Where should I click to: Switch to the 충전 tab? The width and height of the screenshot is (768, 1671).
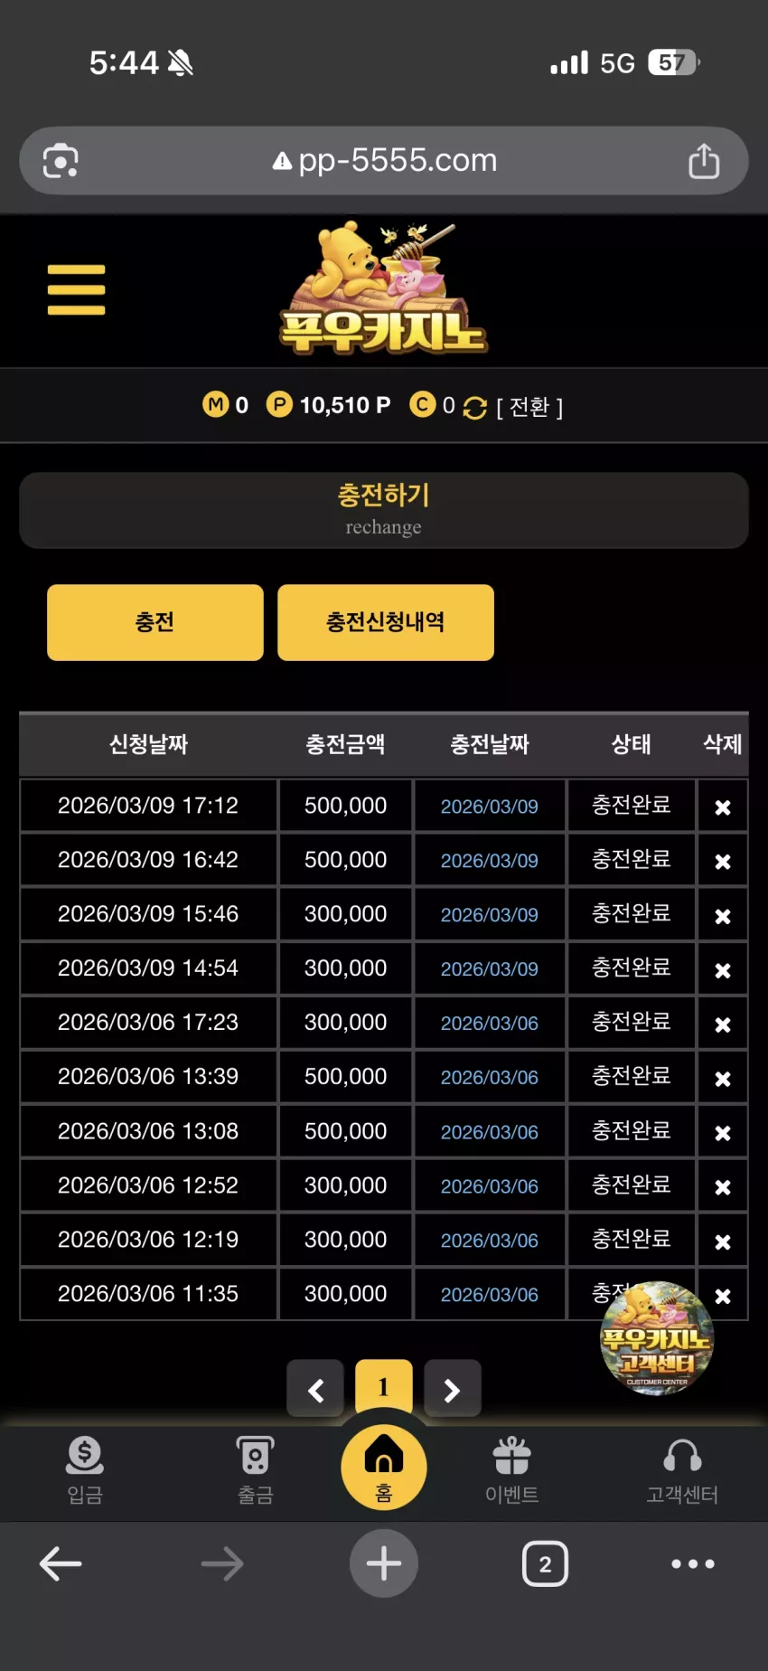(155, 622)
